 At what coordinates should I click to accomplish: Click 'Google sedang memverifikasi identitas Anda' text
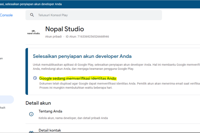click(x=77, y=78)
